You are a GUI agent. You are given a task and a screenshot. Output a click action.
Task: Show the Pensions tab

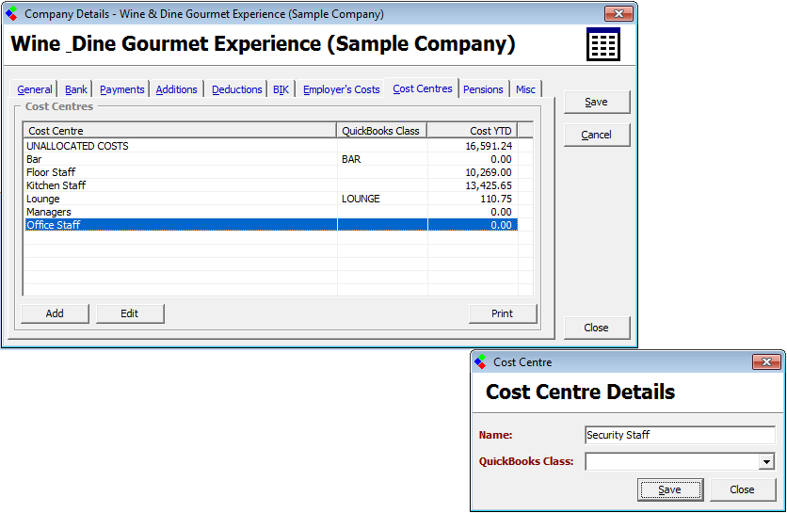483,89
